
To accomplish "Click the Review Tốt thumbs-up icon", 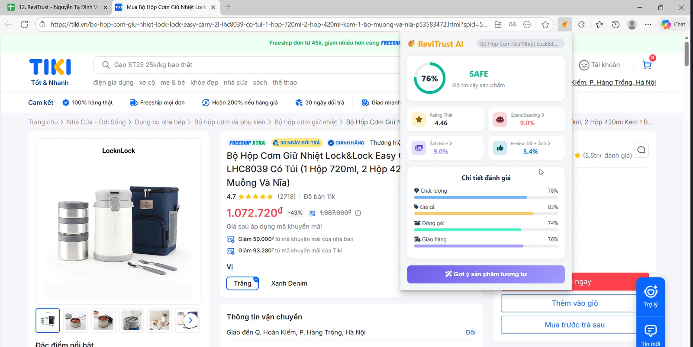I will (500, 148).
